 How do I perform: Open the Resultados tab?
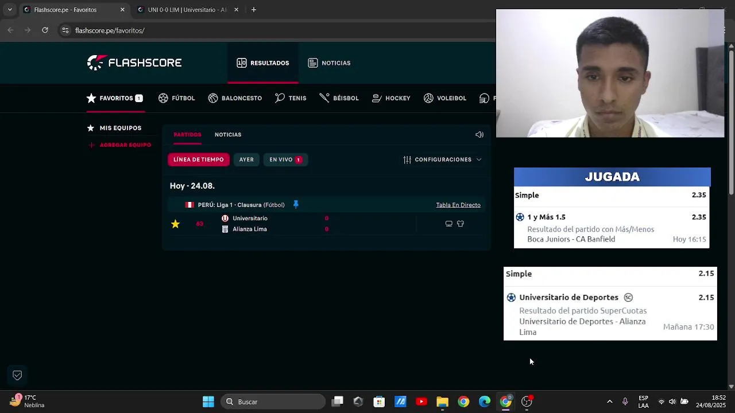click(x=263, y=63)
